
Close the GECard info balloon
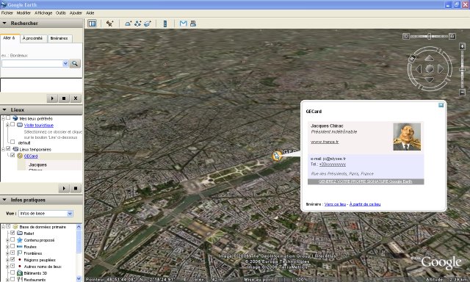[441, 105]
